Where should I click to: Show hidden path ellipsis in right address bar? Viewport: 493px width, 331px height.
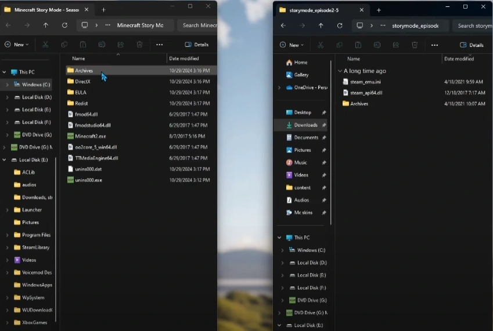383,26
